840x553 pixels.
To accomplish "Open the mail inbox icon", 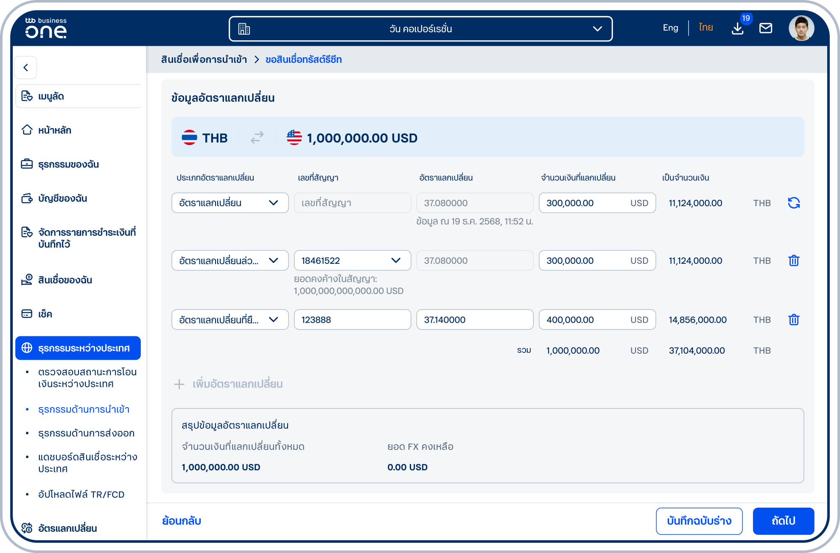I will click(766, 28).
